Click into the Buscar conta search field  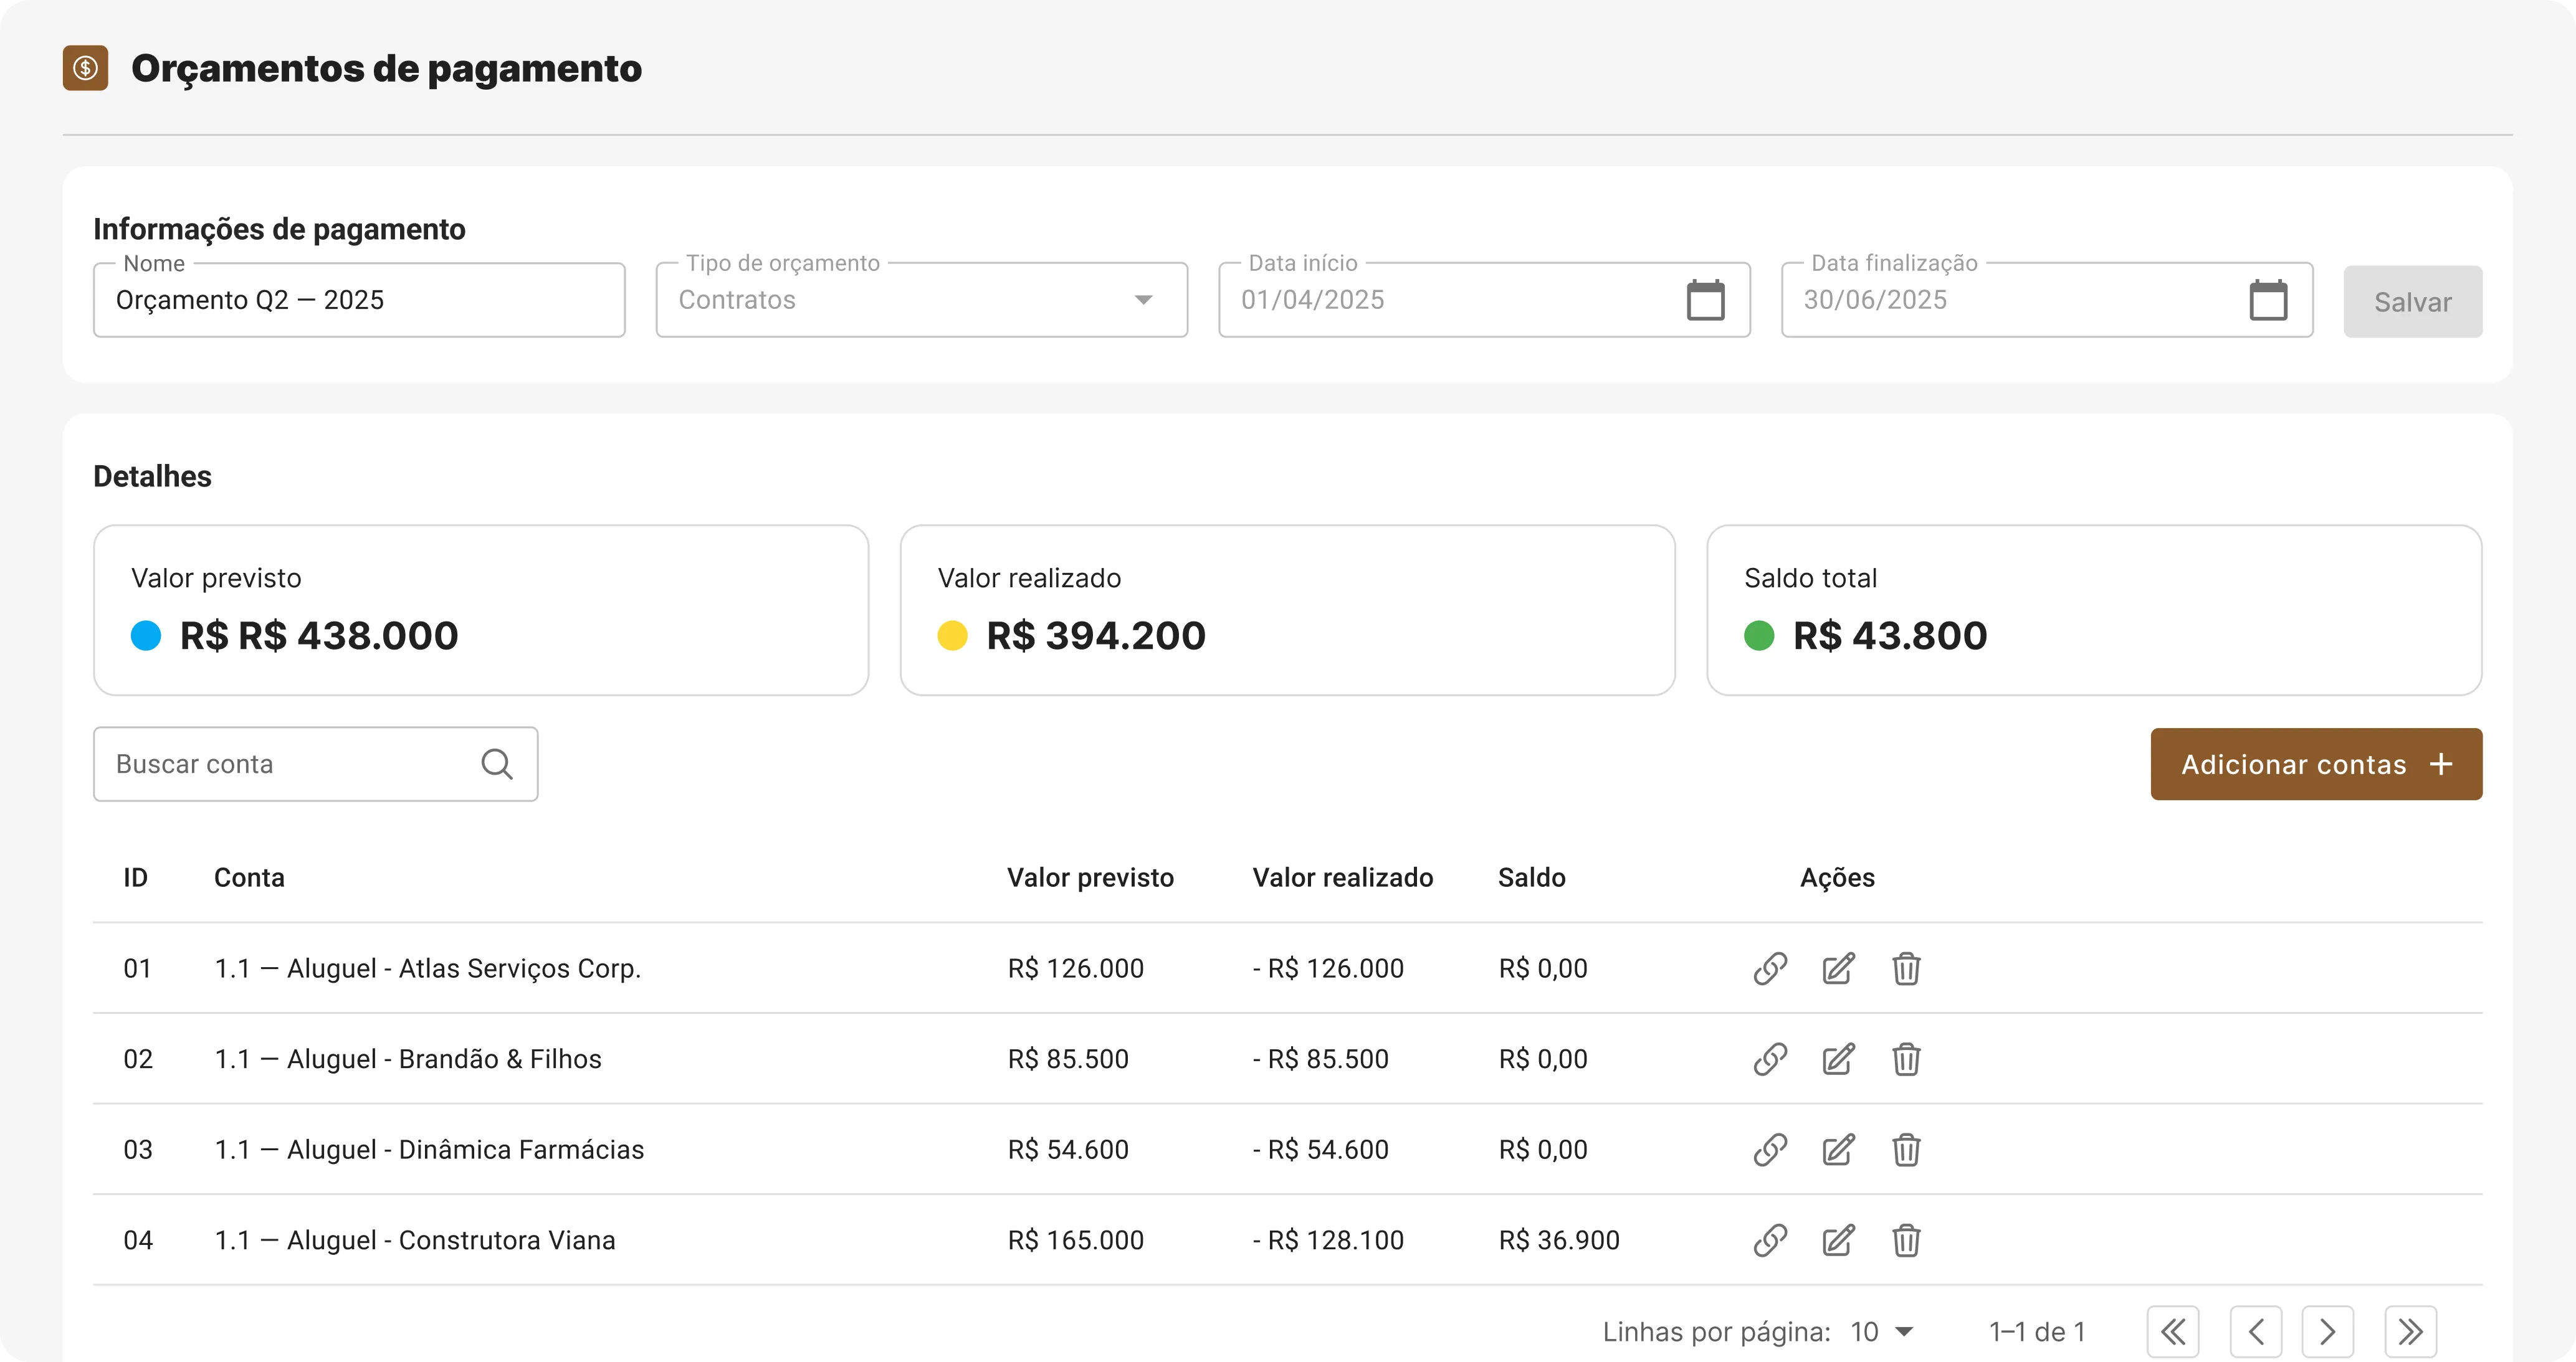[x=315, y=764]
